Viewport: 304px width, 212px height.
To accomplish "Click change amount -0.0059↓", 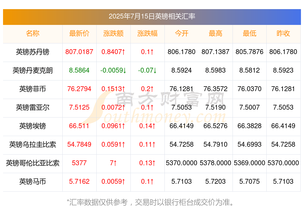I will (x=113, y=70).
